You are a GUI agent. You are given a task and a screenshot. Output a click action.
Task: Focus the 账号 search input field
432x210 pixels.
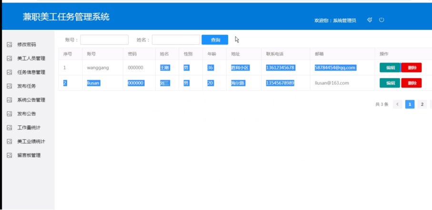click(104, 39)
